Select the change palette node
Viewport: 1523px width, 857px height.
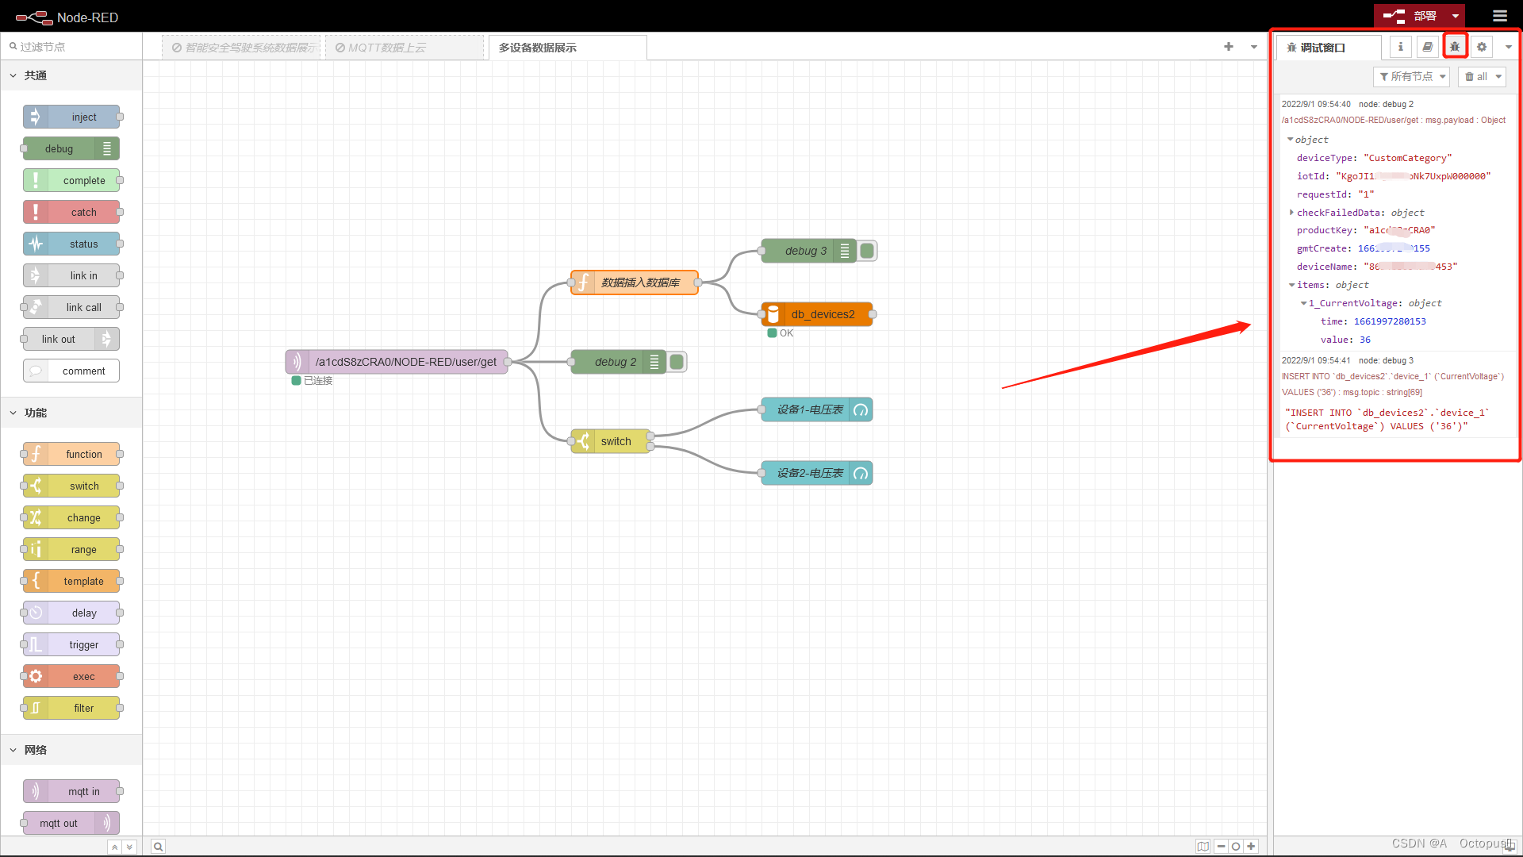tap(71, 517)
